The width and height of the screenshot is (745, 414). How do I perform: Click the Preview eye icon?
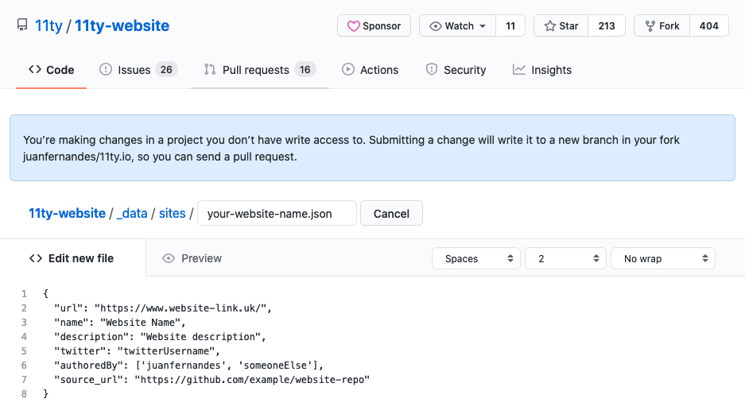169,258
